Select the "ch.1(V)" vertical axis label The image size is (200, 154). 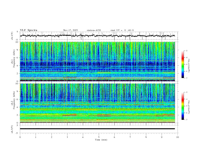tap(12, 36)
